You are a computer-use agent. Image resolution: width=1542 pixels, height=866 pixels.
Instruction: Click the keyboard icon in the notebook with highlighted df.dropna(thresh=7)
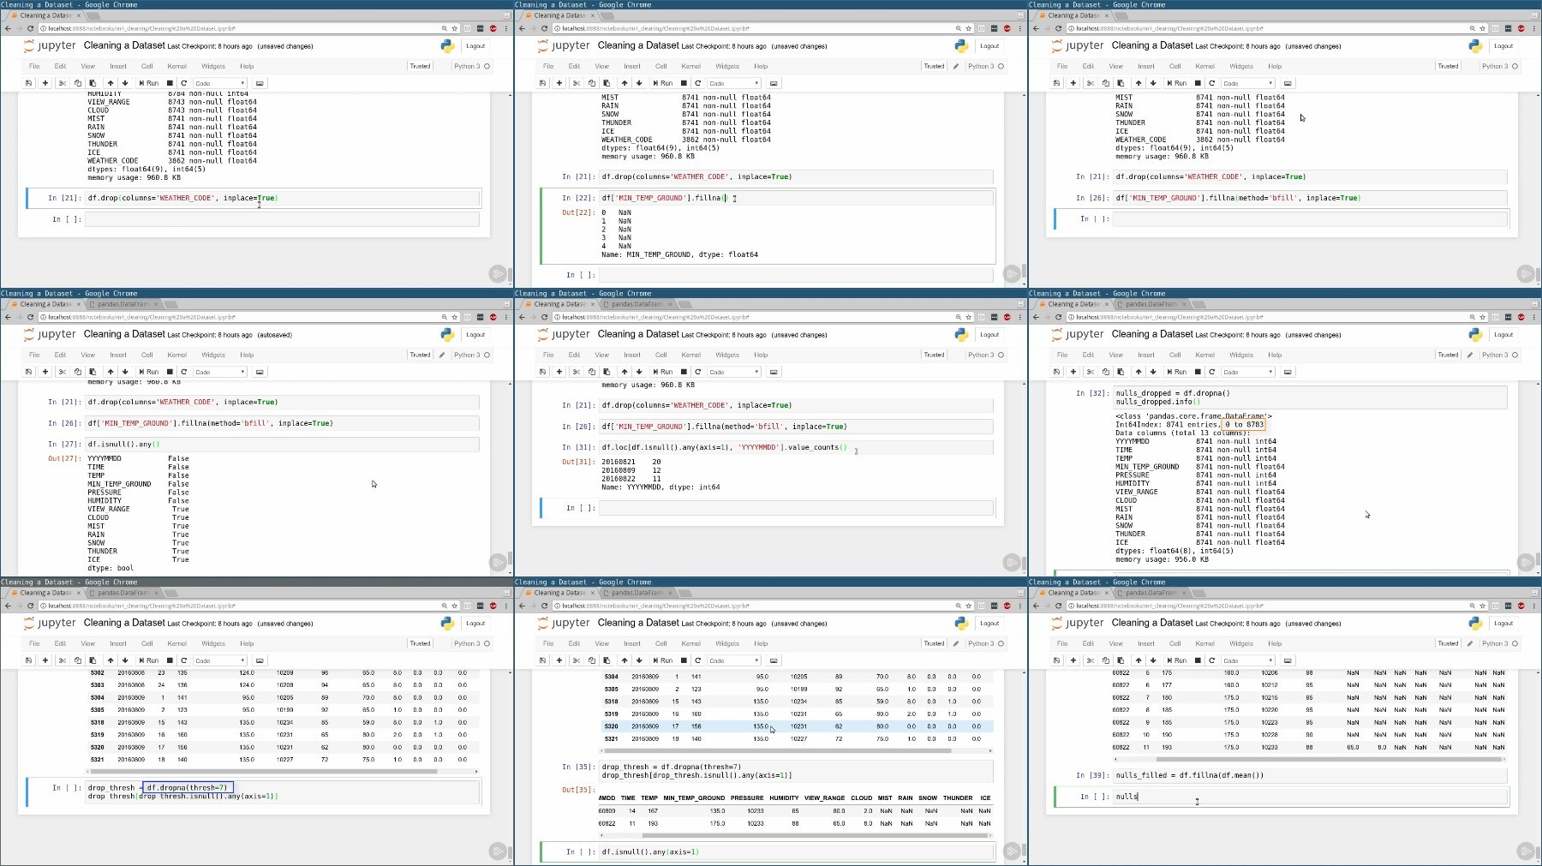pyautogui.click(x=260, y=660)
